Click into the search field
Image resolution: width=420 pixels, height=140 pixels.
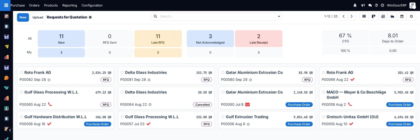(x=217, y=16)
